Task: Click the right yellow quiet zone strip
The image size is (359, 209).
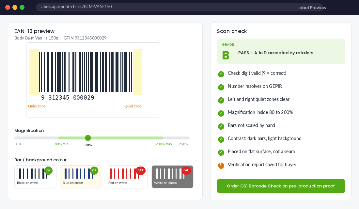Action: 137,72
